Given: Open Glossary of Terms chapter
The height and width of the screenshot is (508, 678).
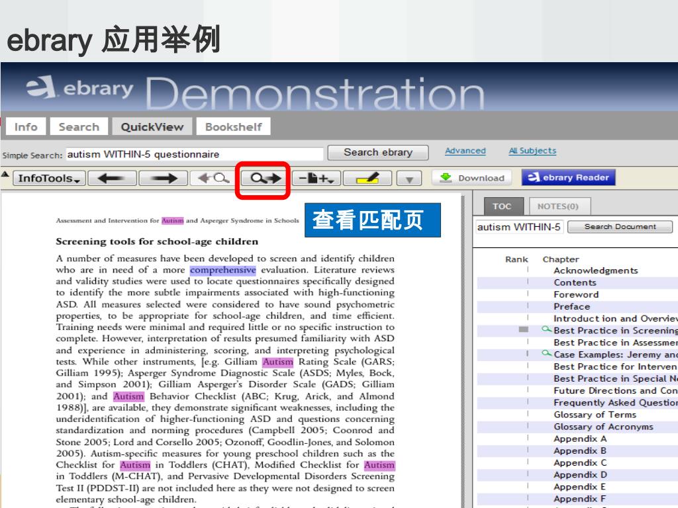Looking at the screenshot, I should (595, 415).
